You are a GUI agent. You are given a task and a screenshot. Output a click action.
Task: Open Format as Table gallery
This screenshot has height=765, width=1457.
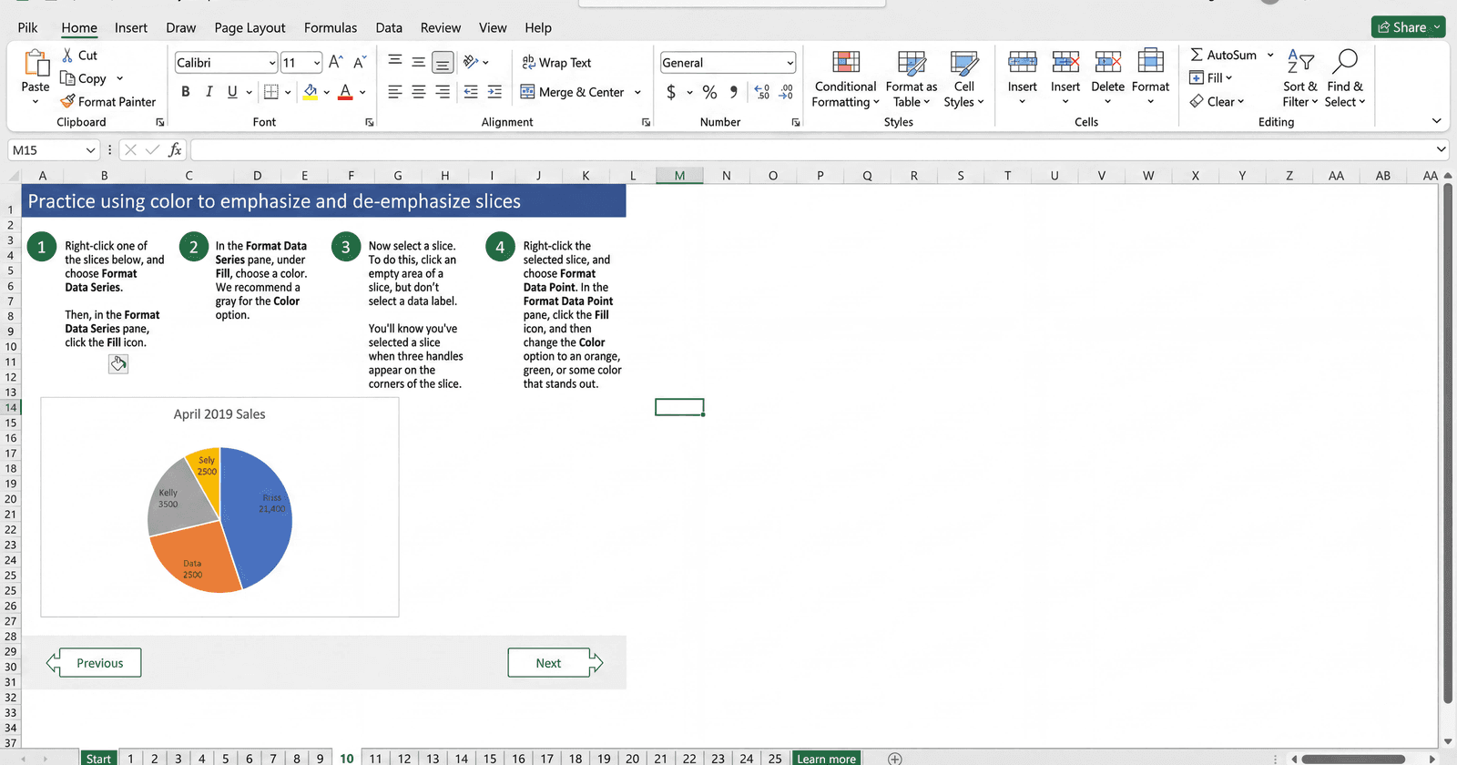click(912, 79)
